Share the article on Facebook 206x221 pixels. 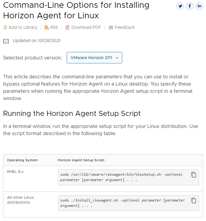click(x=190, y=6)
